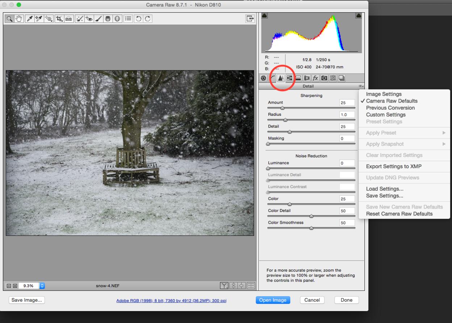Pick the White Balance eyedropper tool

(x=30, y=19)
